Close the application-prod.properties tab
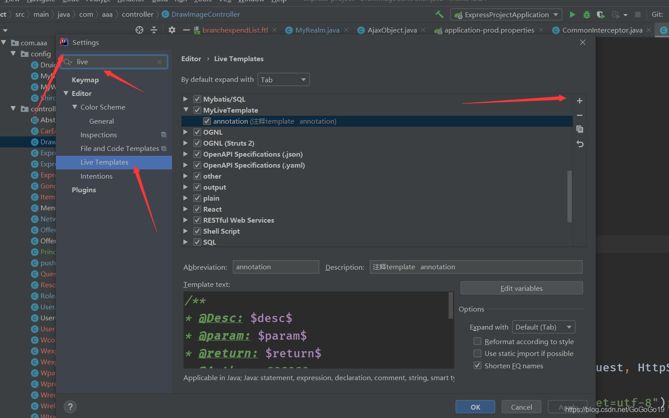The width and height of the screenshot is (669, 418). coord(541,30)
